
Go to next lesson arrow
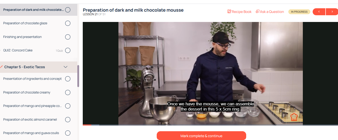coord(332,12)
